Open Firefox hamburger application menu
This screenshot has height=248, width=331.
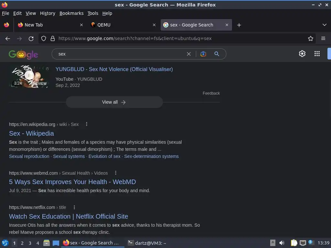point(323,38)
